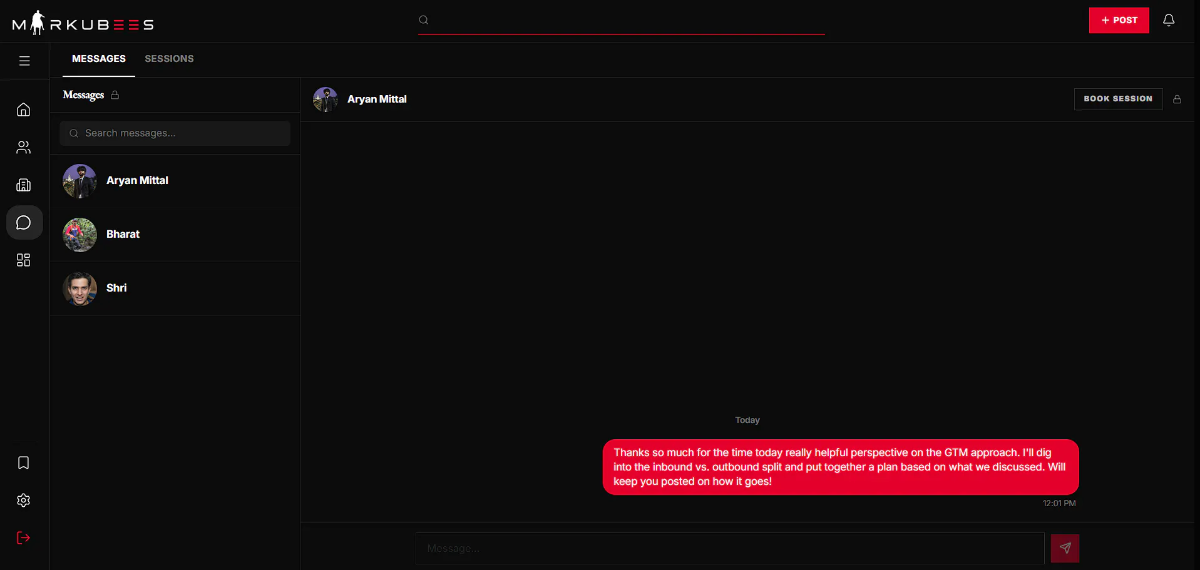The height and width of the screenshot is (570, 1200).
Task: Click Shri's profile picture
Action: (x=79, y=288)
